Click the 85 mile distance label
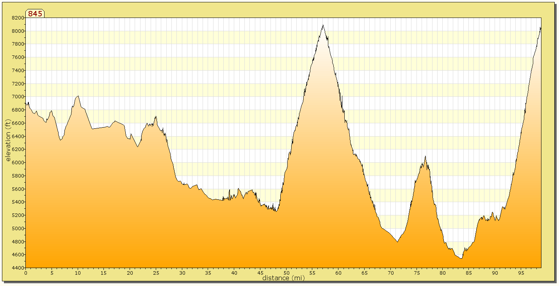 point(469,273)
